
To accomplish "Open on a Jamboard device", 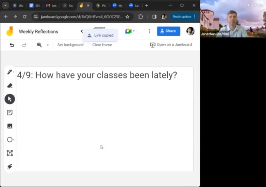I will coord(171,45).
